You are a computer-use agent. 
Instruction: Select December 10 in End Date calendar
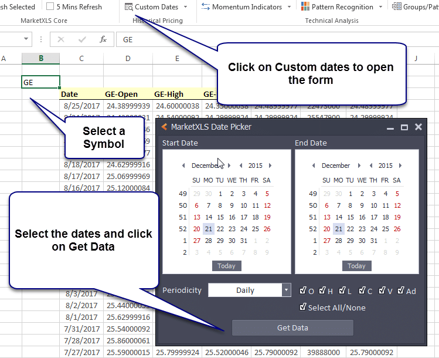(x=374, y=205)
